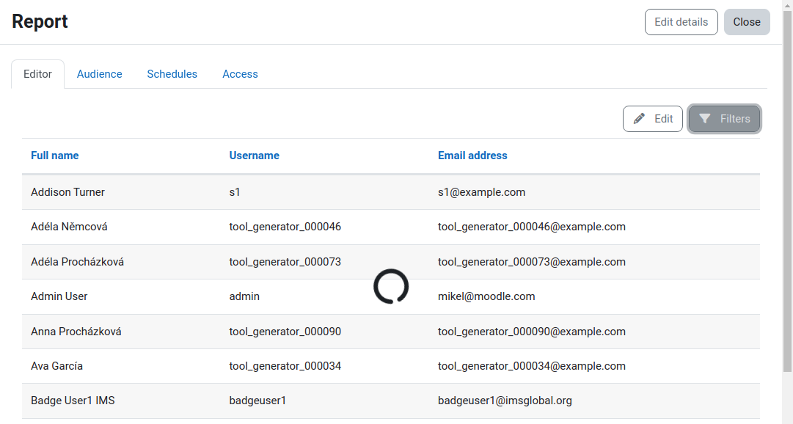793x424 pixels.
Task: Click the loading spinner in table
Action: click(391, 286)
